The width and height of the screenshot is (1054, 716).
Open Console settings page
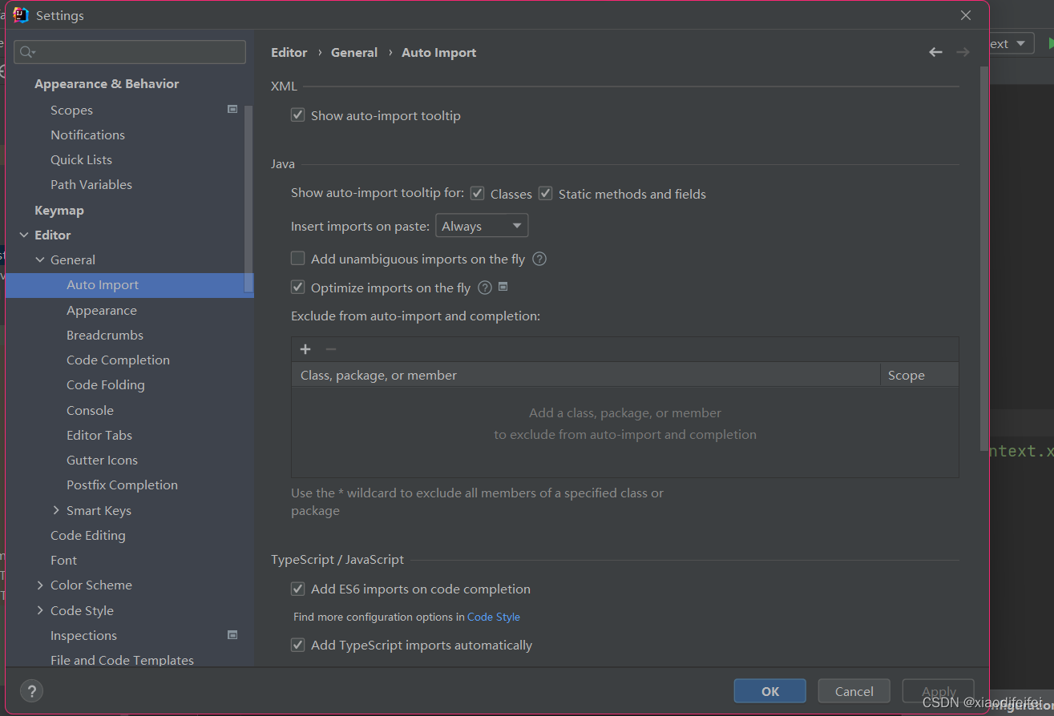click(x=90, y=410)
